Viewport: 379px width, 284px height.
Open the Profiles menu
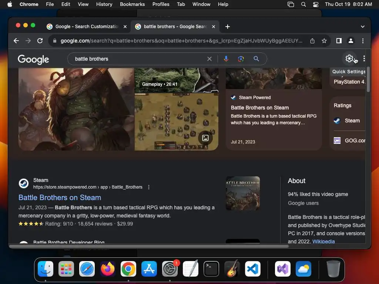pyautogui.click(x=161, y=4)
